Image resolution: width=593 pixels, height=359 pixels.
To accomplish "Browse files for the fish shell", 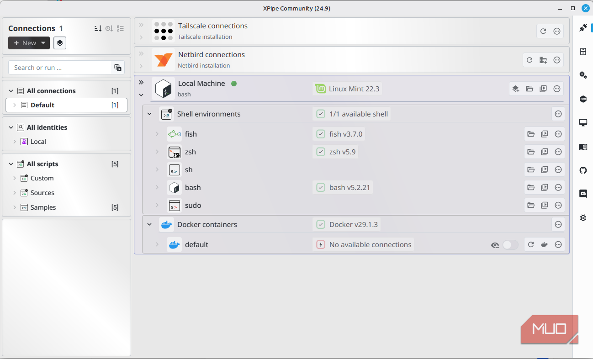I will (531, 134).
